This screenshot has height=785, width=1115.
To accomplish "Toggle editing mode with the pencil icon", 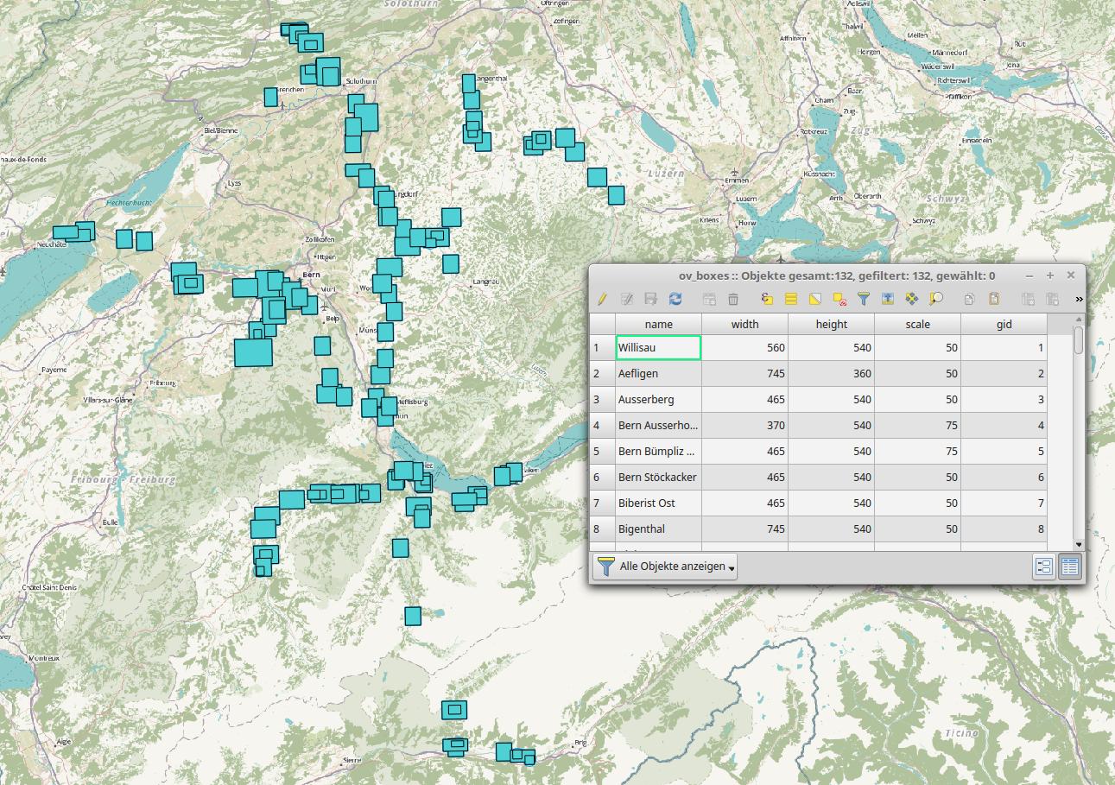I will 602,299.
